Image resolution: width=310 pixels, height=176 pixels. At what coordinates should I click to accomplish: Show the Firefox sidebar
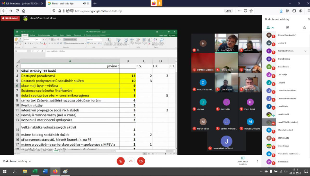coord(294,11)
